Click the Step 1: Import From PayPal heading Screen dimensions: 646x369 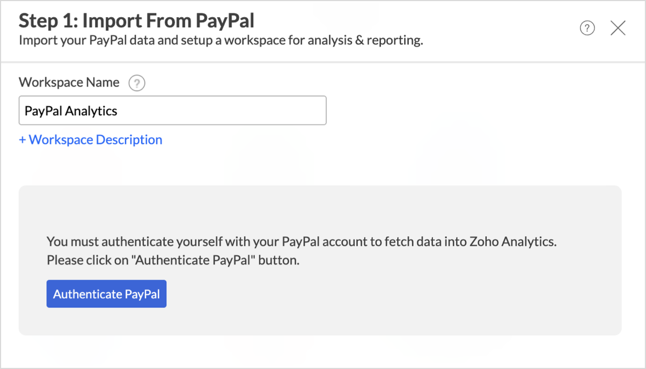(x=136, y=21)
